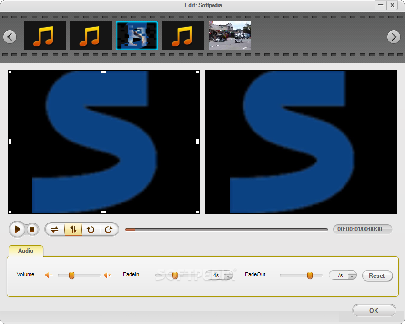Screen dimensions: 405x324
Task: Click the playback progress bar
Action: pyautogui.click(x=226, y=230)
